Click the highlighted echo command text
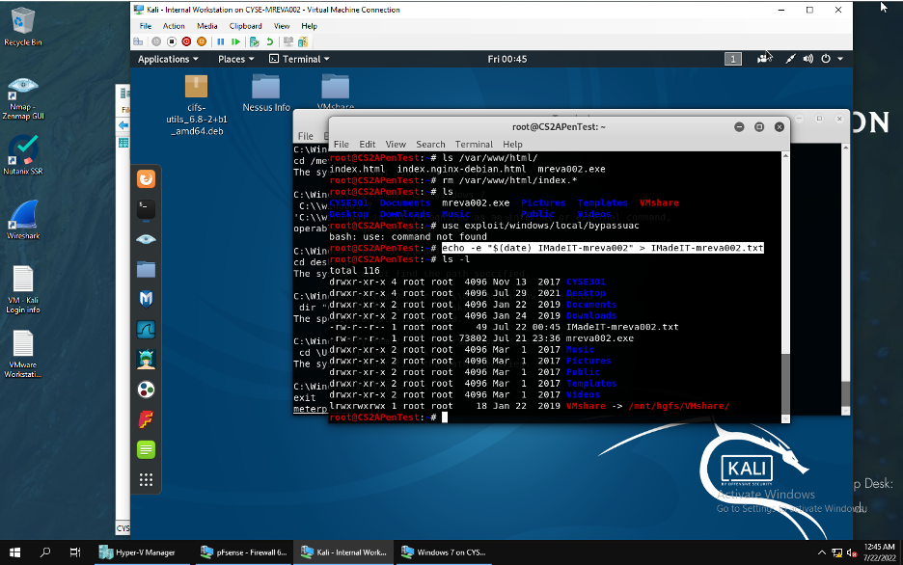This screenshot has width=903, height=565. [x=602, y=248]
